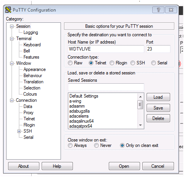Open the Appearance category

pyautogui.click(x=34, y=69)
